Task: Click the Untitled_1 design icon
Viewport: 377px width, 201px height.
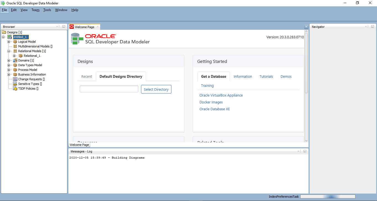Action: 10,37
